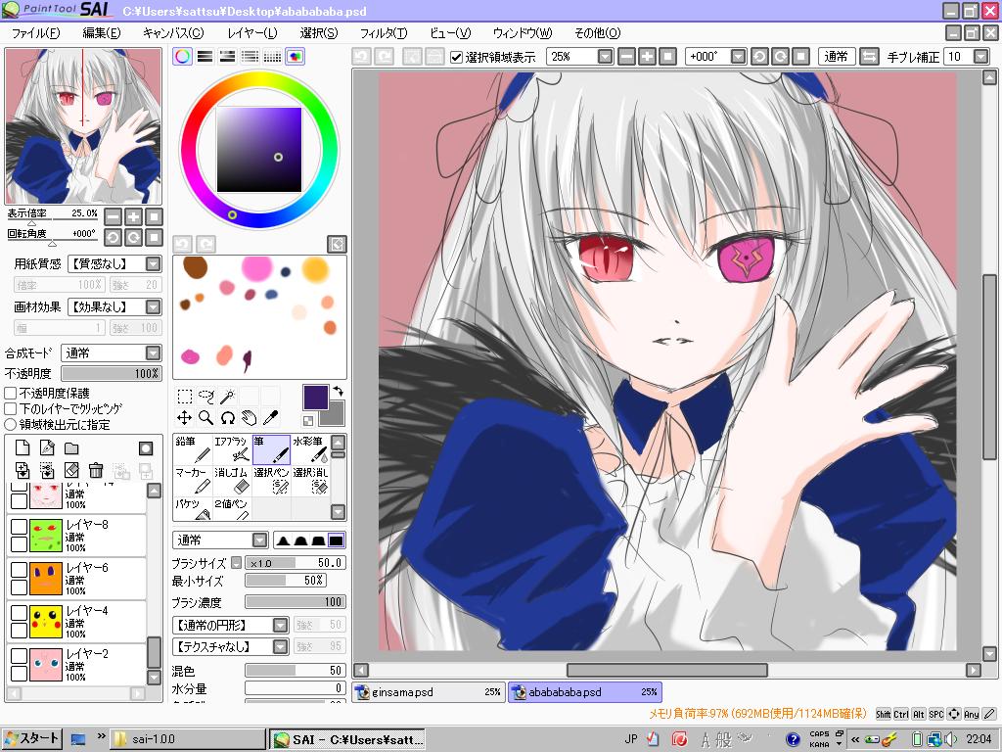Toggle the 選択領域表示 checkbox
This screenshot has height=752, width=1002.
click(456, 58)
